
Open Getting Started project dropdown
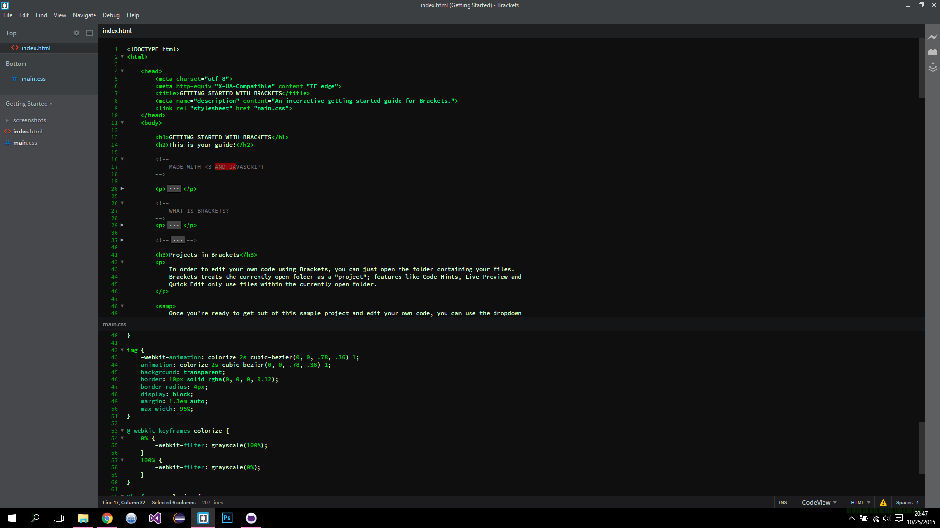[x=29, y=104]
